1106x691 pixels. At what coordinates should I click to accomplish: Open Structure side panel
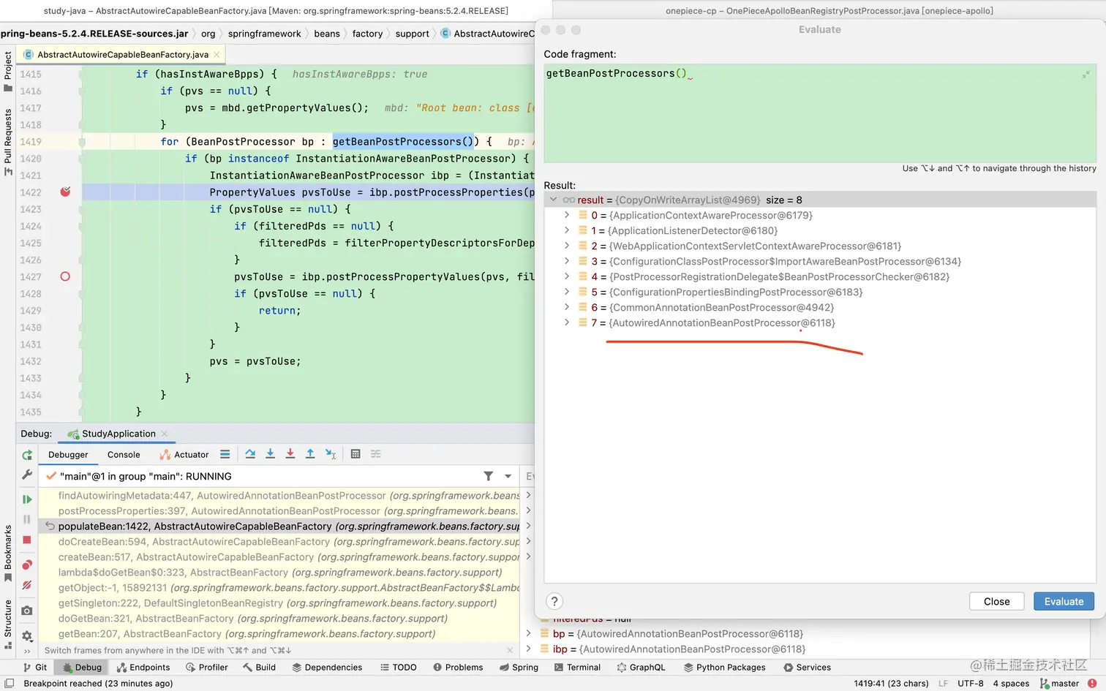[x=8, y=624]
